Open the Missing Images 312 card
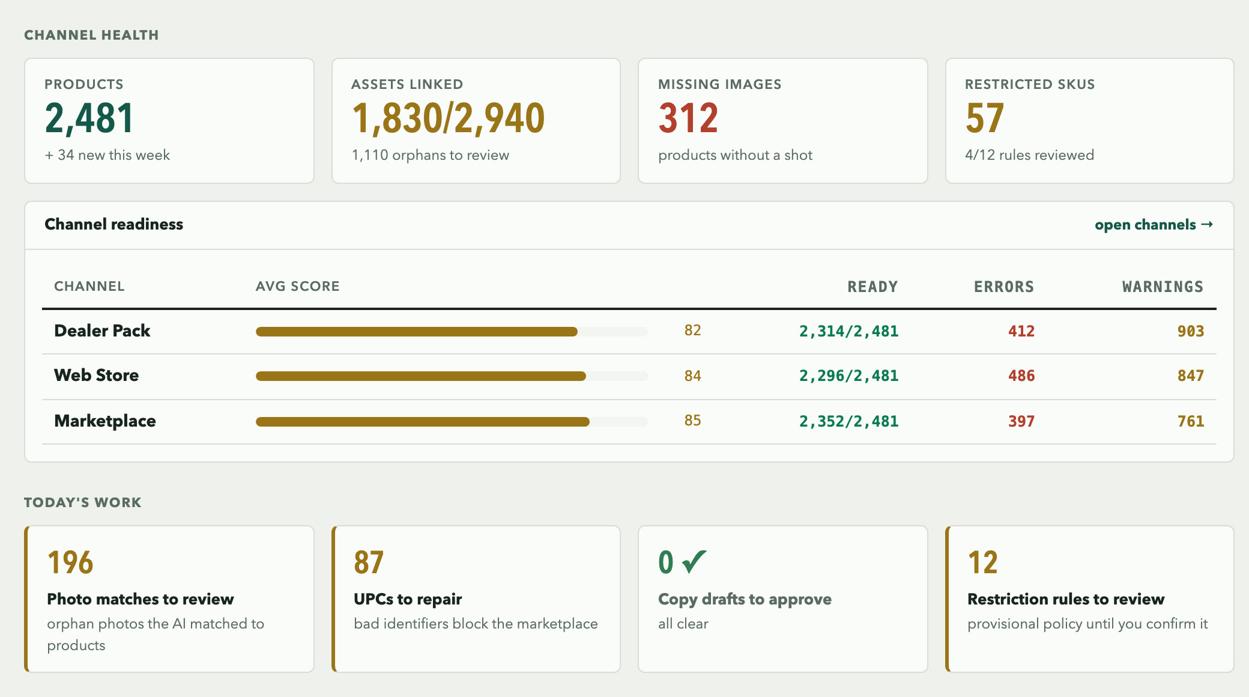Screen dimensions: 1249x697 coord(783,121)
